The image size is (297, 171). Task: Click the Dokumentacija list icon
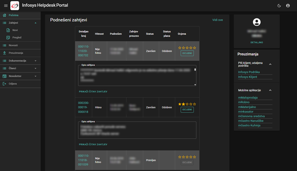[4, 61]
